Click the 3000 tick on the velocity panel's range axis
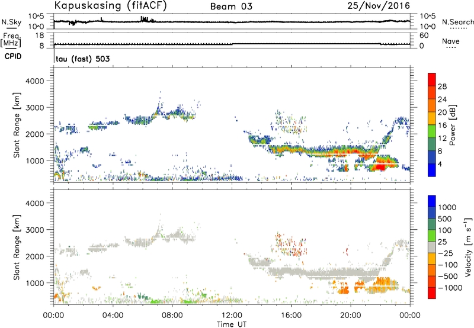 tap(35, 230)
